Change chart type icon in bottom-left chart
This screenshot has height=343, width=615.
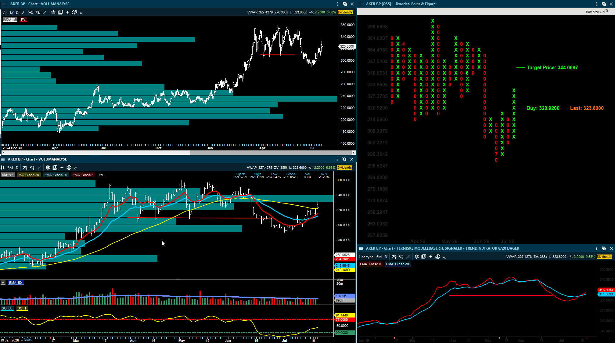pos(3,168)
